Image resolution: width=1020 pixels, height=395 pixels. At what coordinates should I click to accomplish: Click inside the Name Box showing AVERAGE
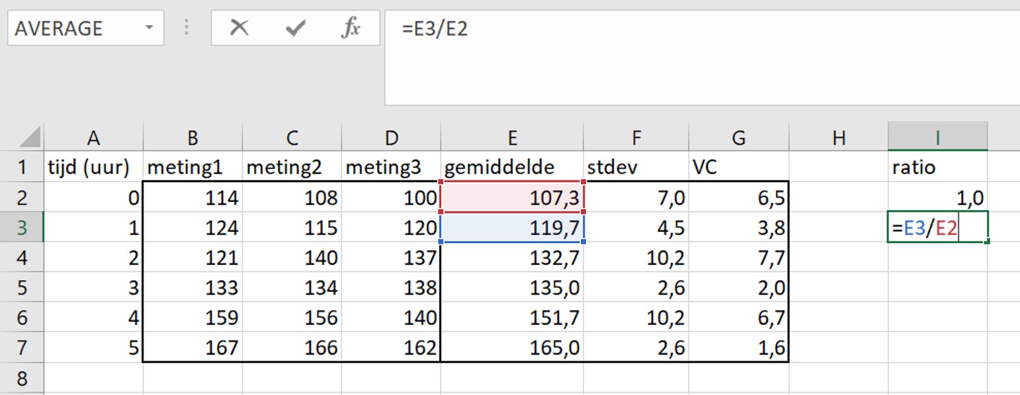click(73, 28)
